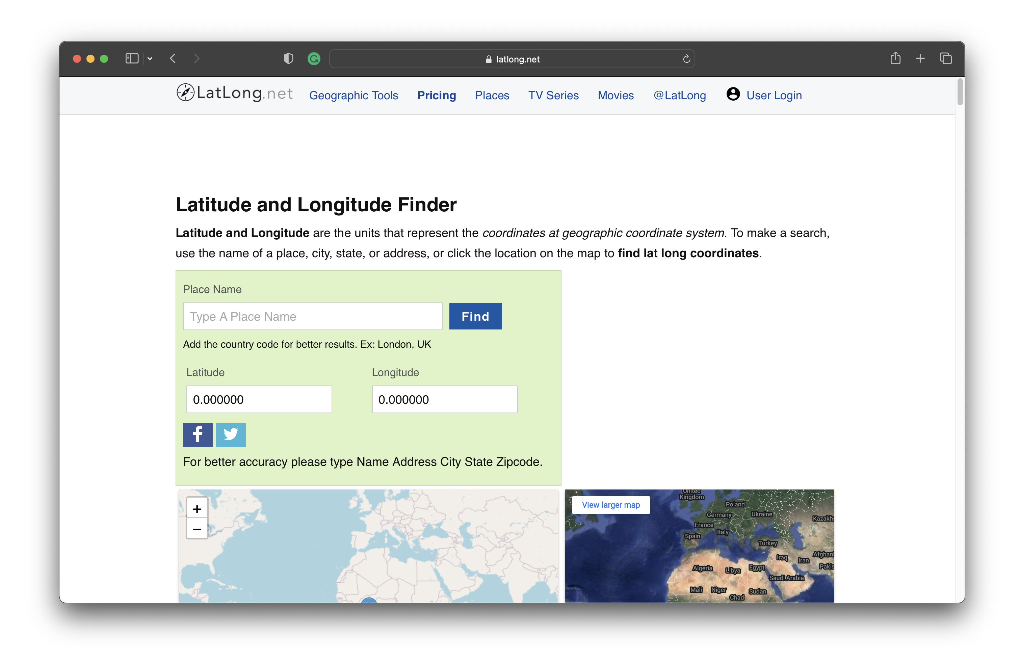The image size is (1021, 663).
Task: Focus the Place Name input field
Action: click(x=312, y=317)
